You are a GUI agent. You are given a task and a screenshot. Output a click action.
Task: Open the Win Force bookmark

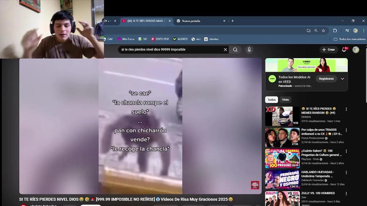coord(126,39)
